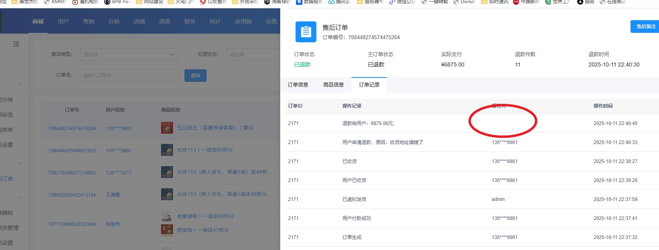Open order link 708446420448837632
Viewport: 659px width, 250px height.
point(72,151)
